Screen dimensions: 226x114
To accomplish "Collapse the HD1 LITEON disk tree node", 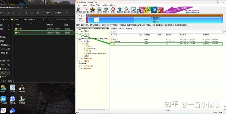I will [x=78, y=39].
